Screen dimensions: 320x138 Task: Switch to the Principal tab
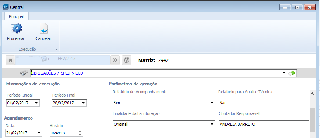pyautogui.click(x=16, y=16)
